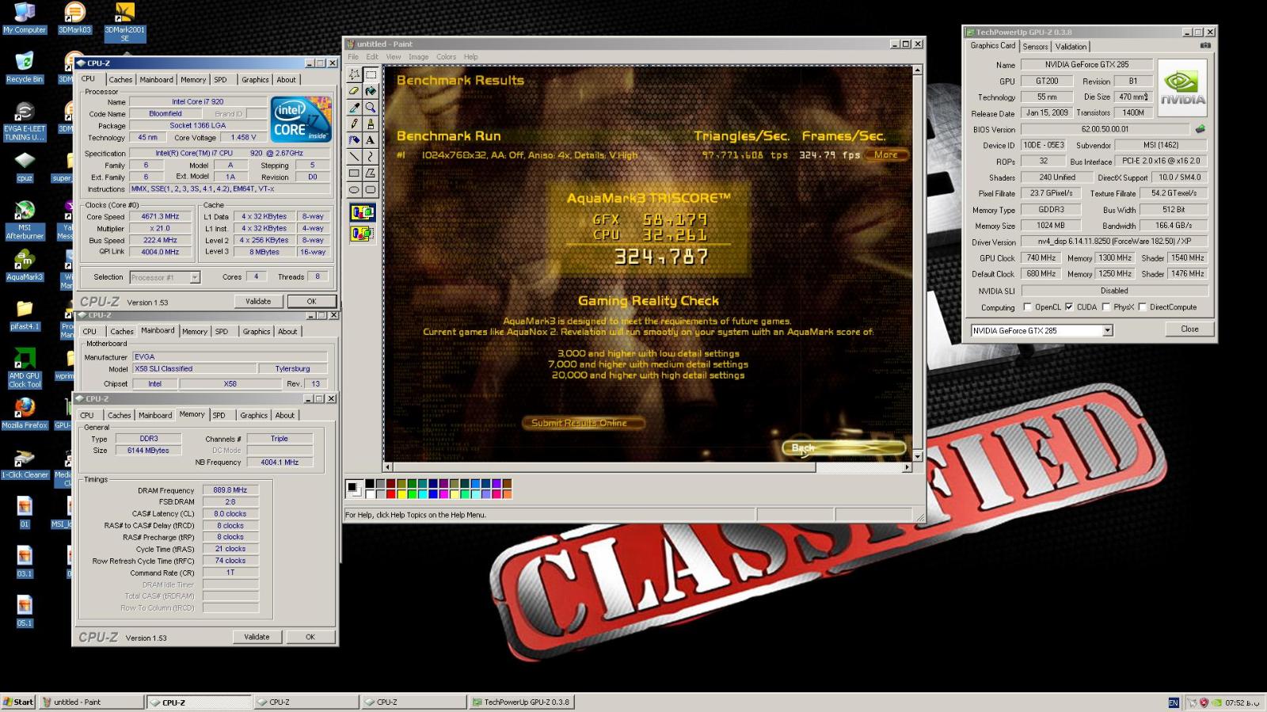Switch to TechPowerUp GPU-Z taskbar button
The width and height of the screenshot is (1267, 712).
point(521,702)
